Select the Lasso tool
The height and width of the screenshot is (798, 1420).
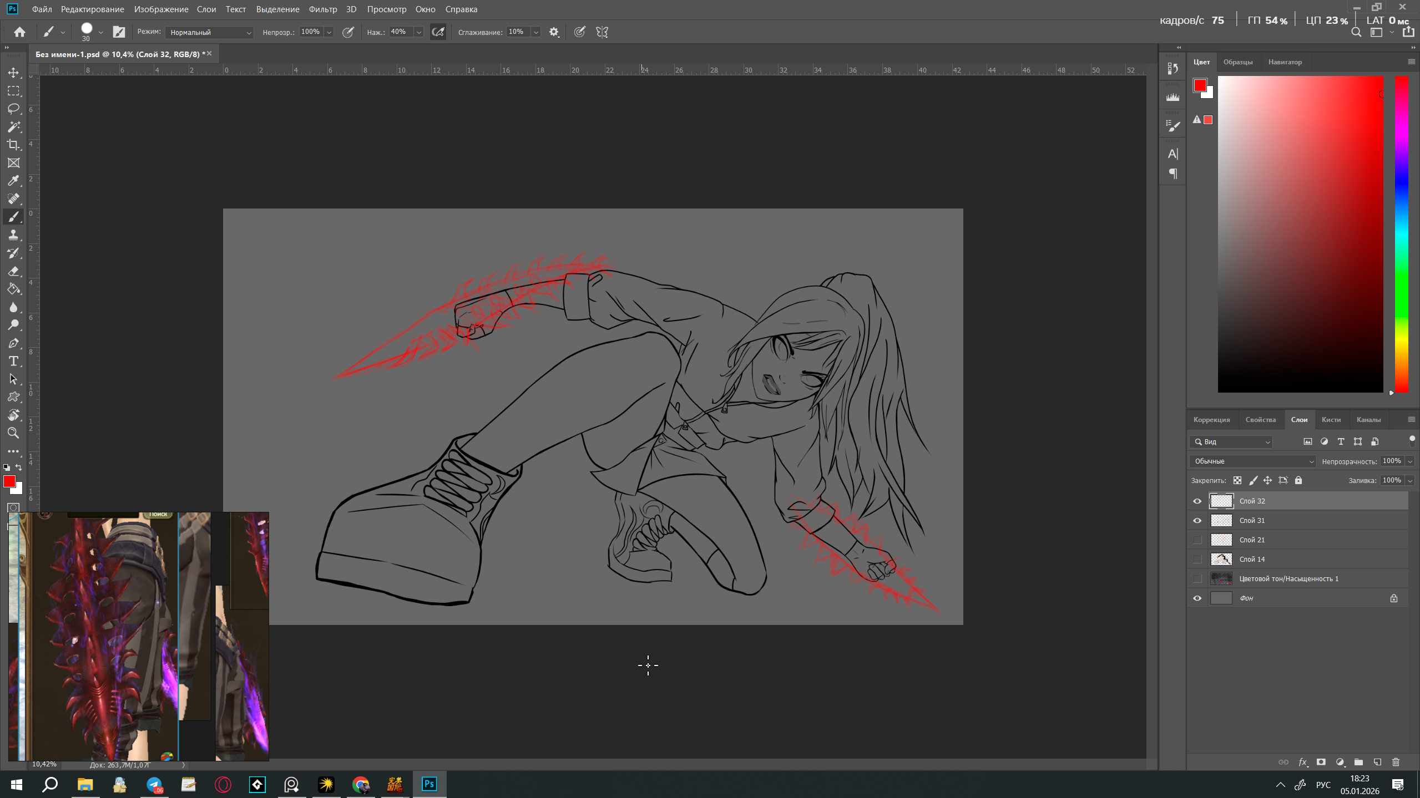[13, 109]
